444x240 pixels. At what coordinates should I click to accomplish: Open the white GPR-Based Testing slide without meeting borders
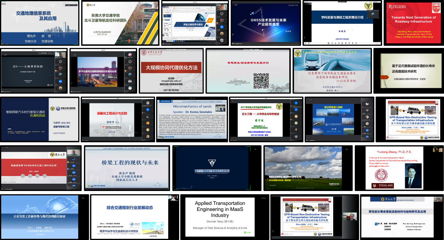(410, 120)
